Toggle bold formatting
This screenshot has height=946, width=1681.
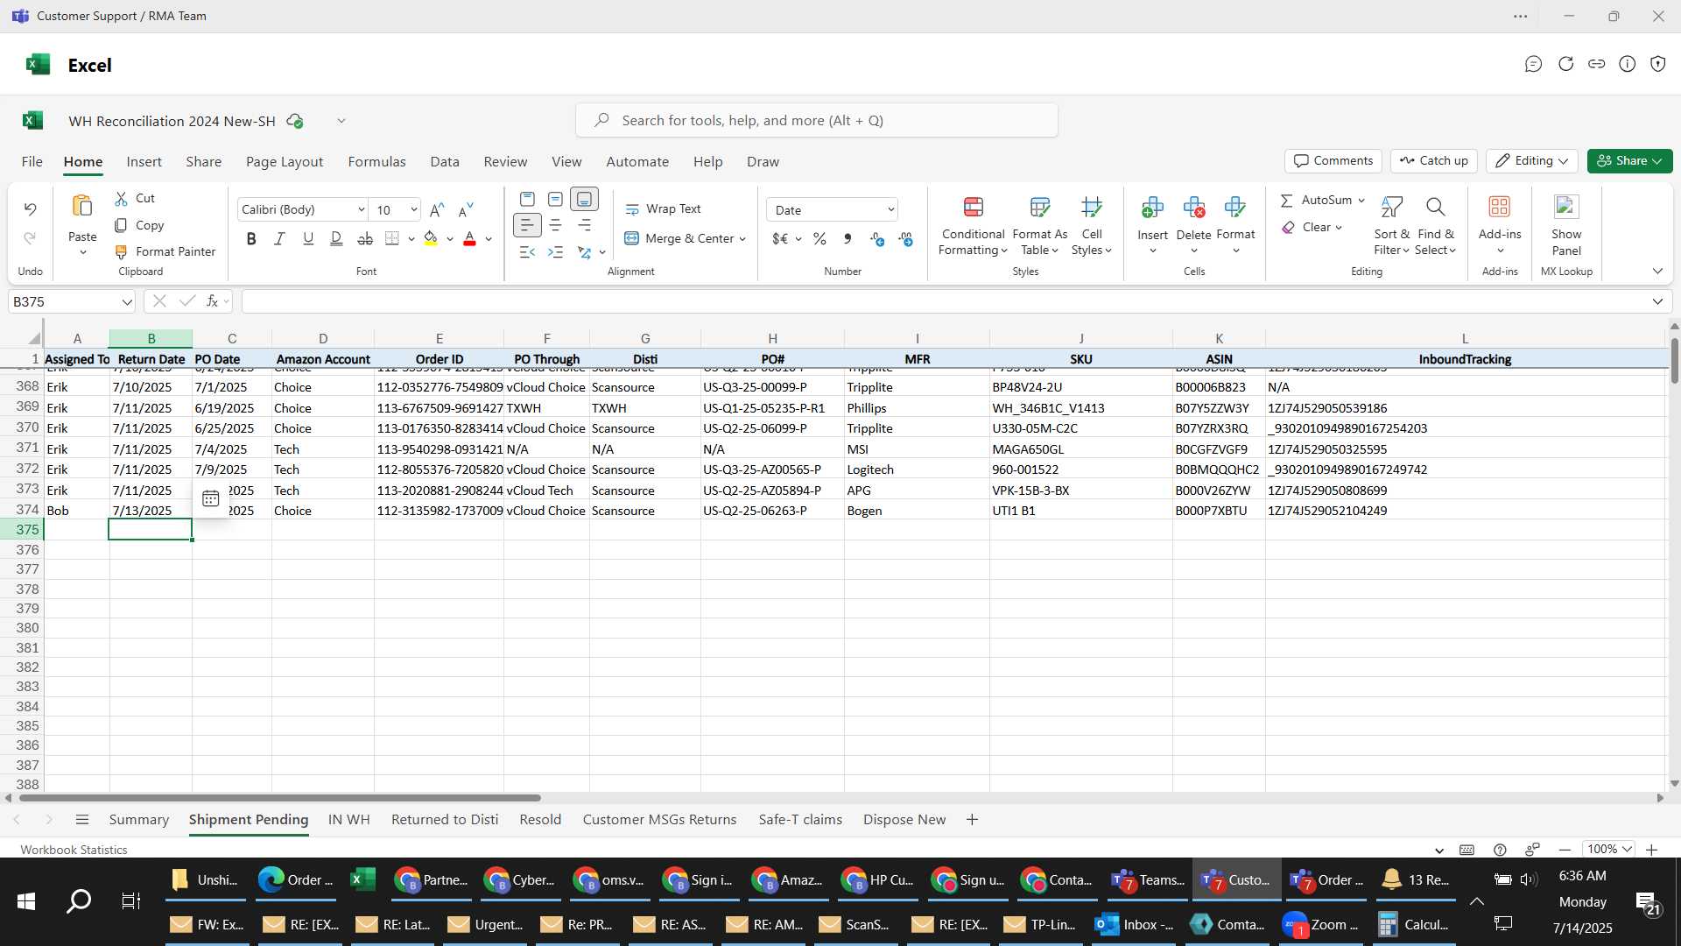click(251, 239)
